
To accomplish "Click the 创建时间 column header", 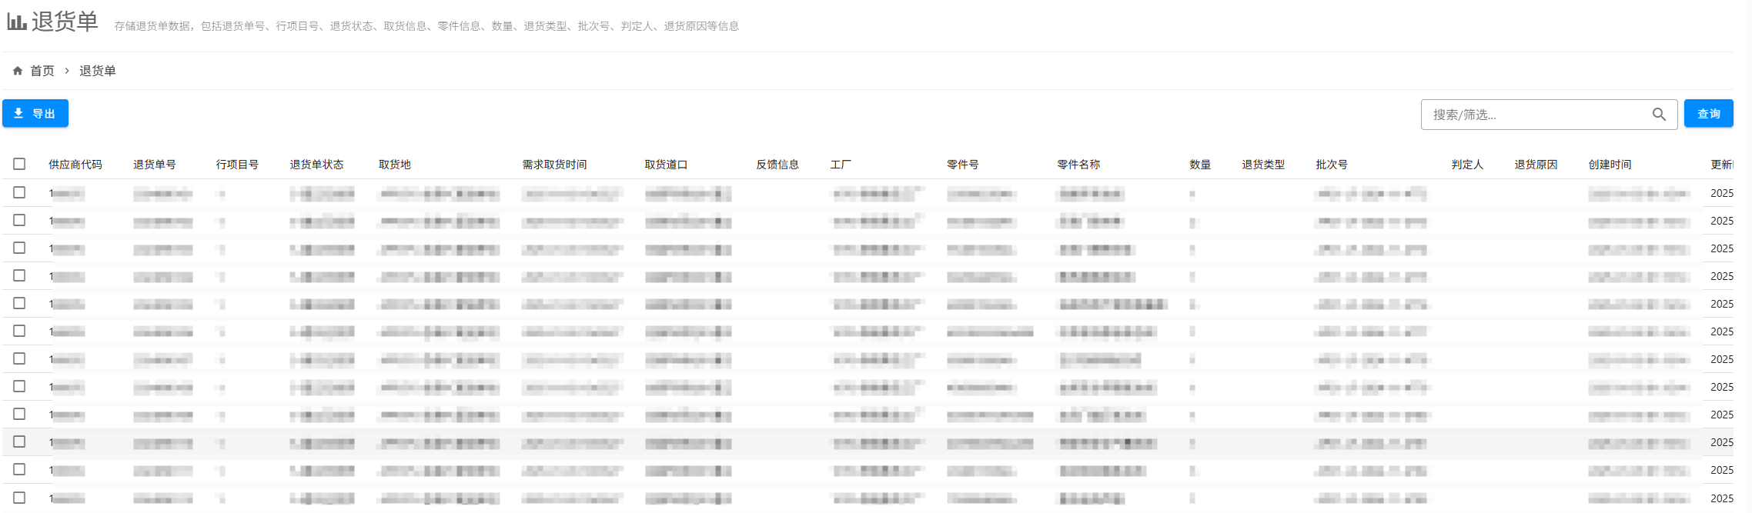I will [1610, 165].
